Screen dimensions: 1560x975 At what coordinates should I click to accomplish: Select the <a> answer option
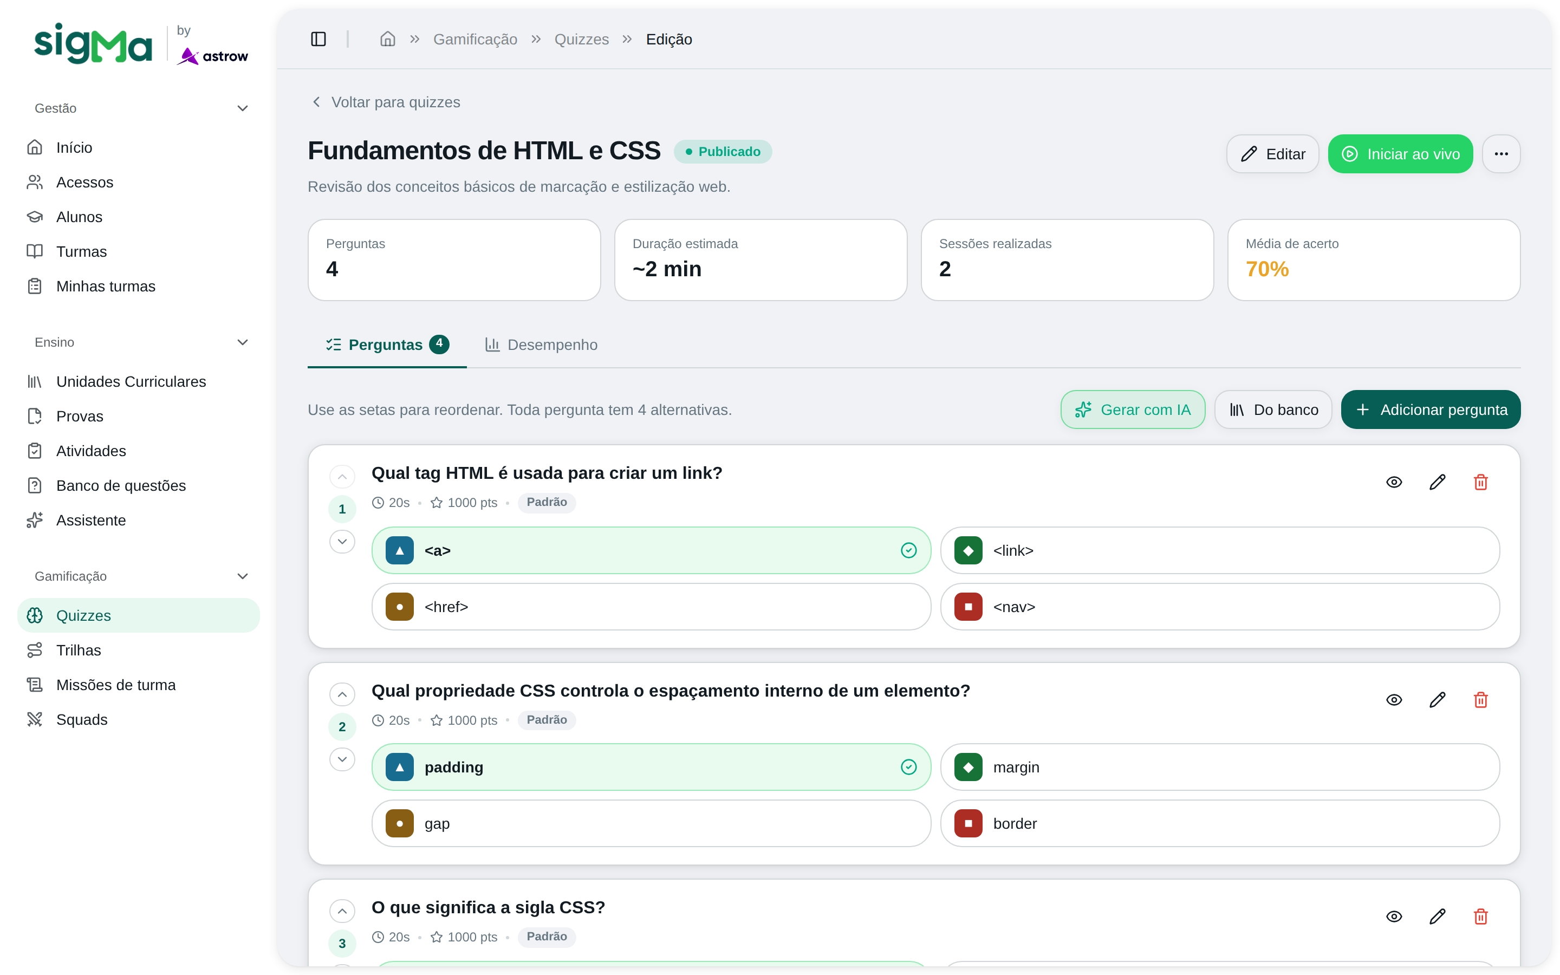651,550
